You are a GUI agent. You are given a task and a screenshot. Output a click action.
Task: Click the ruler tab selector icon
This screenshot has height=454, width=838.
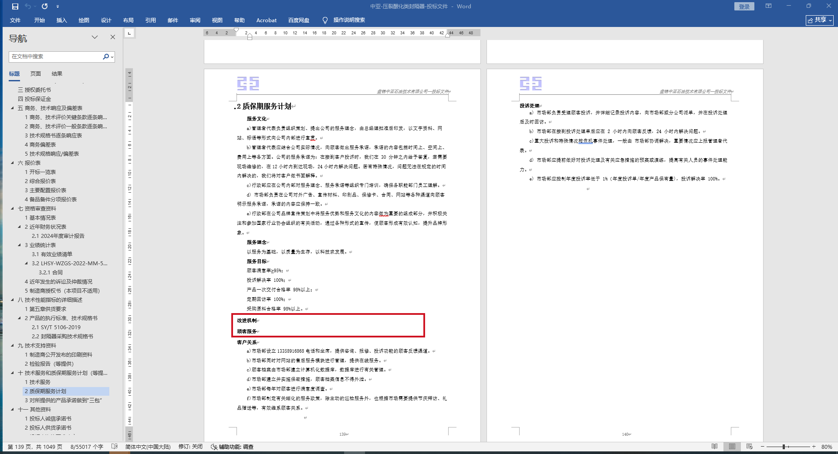click(129, 33)
